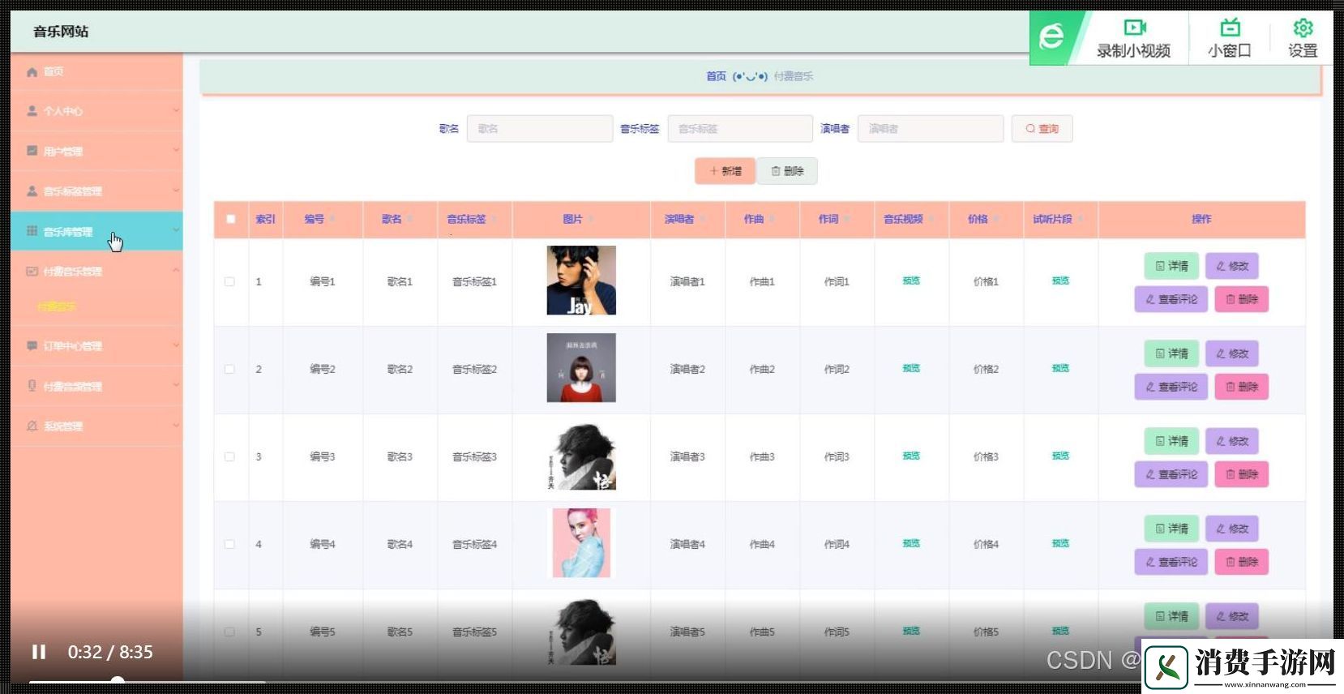Open 音乐视频 预览 link for 编号3 row
The image size is (1344, 694).
911,456
